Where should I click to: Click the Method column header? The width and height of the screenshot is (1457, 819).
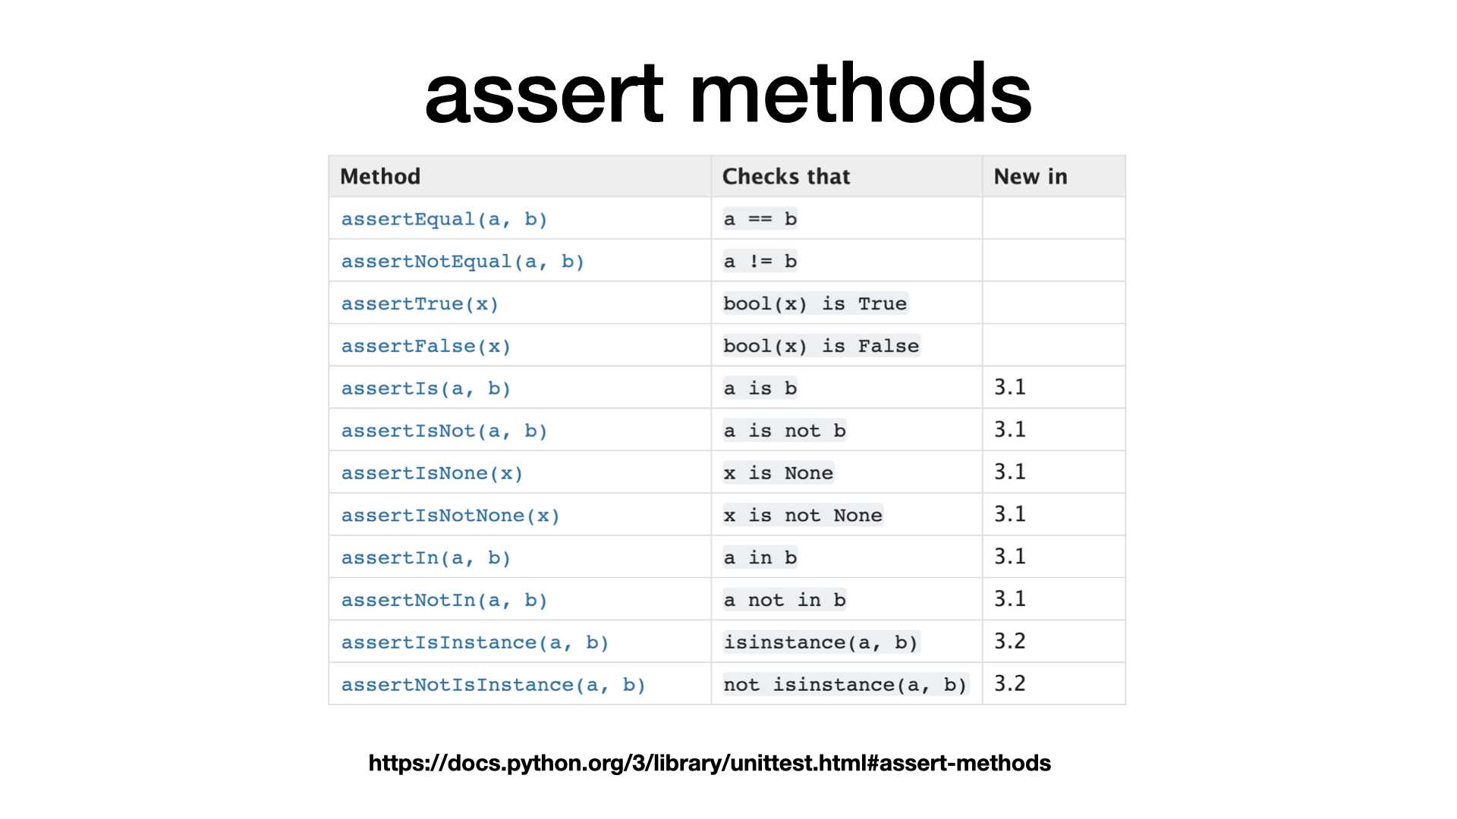[x=380, y=177]
